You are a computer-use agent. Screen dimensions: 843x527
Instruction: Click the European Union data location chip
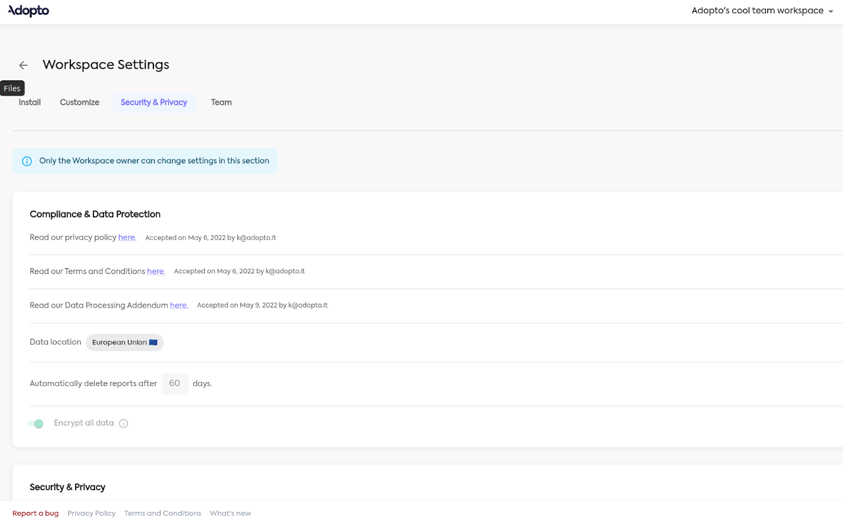[x=124, y=343]
